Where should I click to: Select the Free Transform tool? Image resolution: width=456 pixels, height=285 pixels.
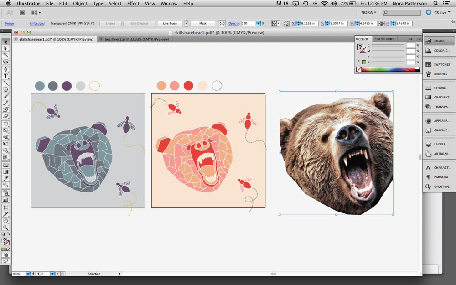click(5, 143)
